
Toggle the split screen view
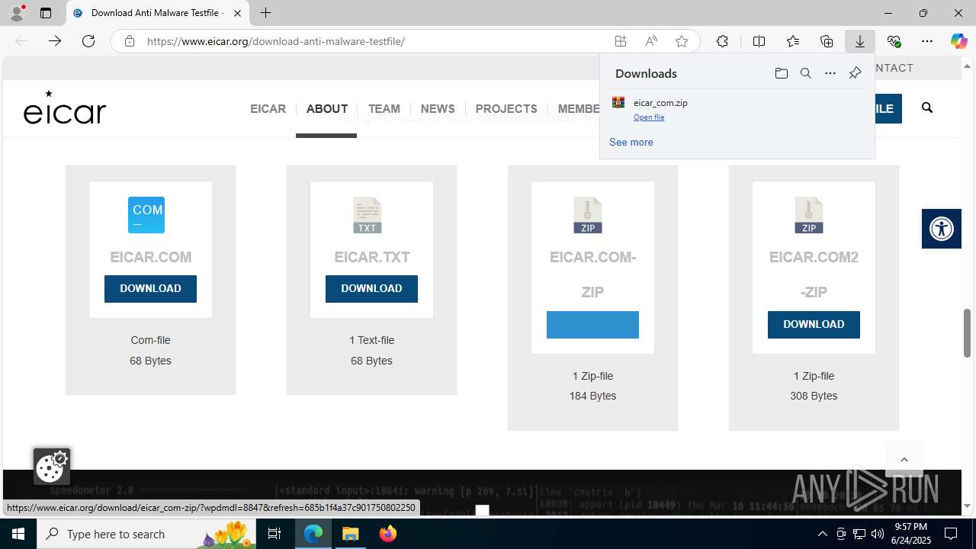click(x=759, y=41)
